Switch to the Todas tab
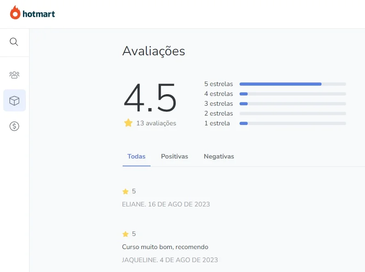The width and height of the screenshot is (365, 272). point(136,156)
